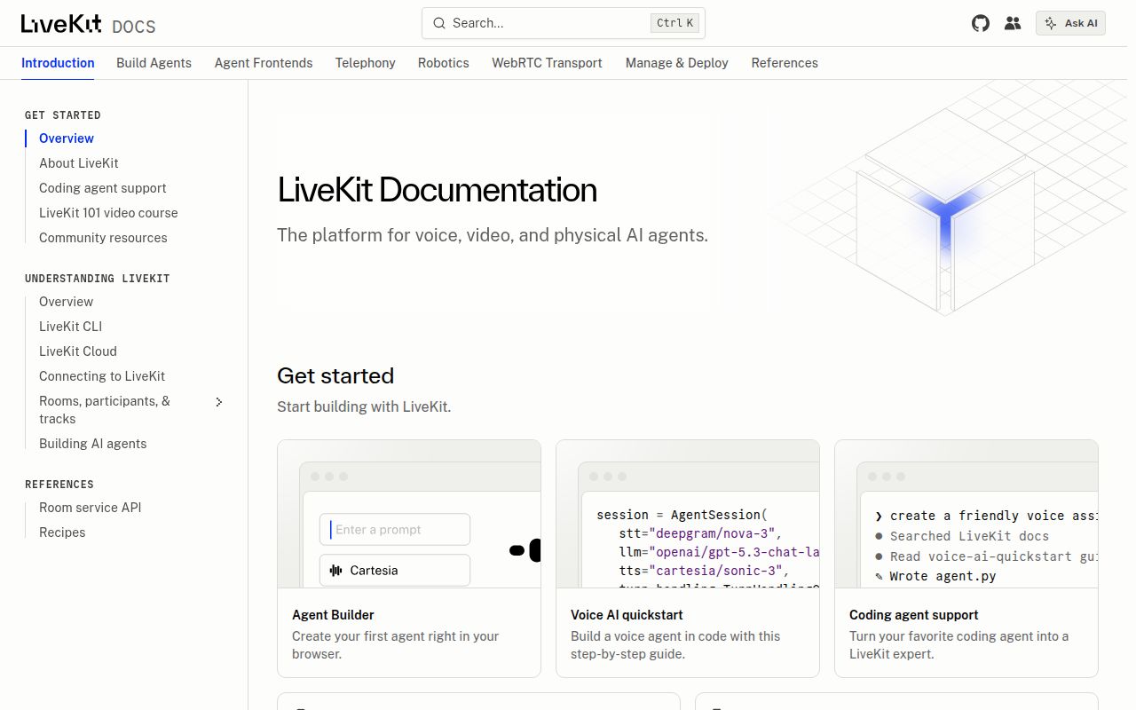Image resolution: width=1136 pixels, height=710 pixels.
Task: Open the Manage & Deploy tab
Action: click(677, 63)
